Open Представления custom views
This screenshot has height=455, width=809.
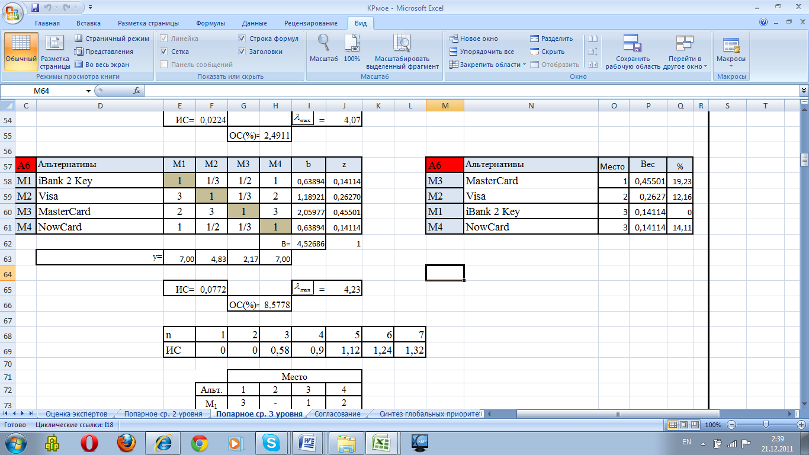(x=104, y=52)
